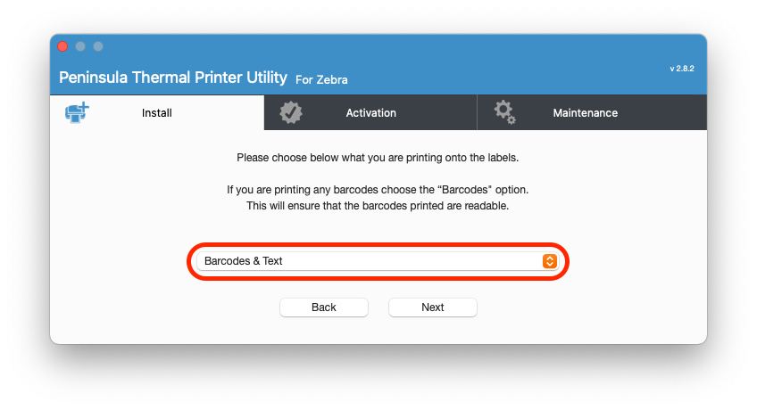
Task: Click the gray zoom window button
Action: point(98,46)
